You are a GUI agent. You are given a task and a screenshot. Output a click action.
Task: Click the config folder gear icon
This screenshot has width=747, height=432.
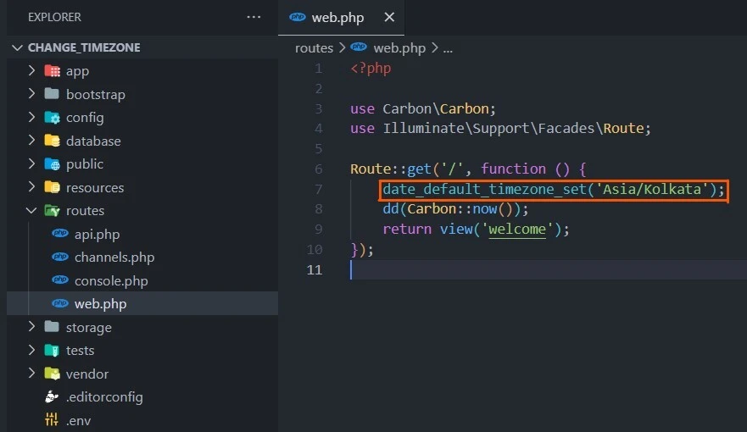pyautogui.click(x=52, y=117)
